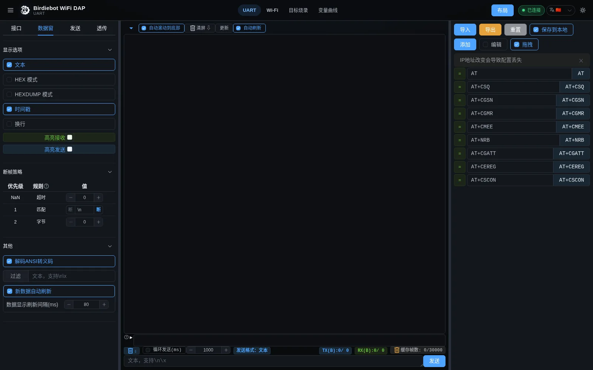Image resolution: width=593 pixels, height=370 pixels.
Task: Enable the 换行 line wrap checkbox
Action: coord(9,124)
